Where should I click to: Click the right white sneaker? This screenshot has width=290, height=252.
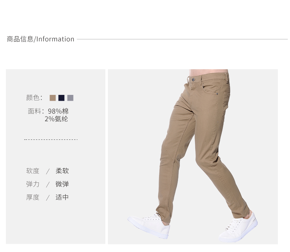coord(238,227)
